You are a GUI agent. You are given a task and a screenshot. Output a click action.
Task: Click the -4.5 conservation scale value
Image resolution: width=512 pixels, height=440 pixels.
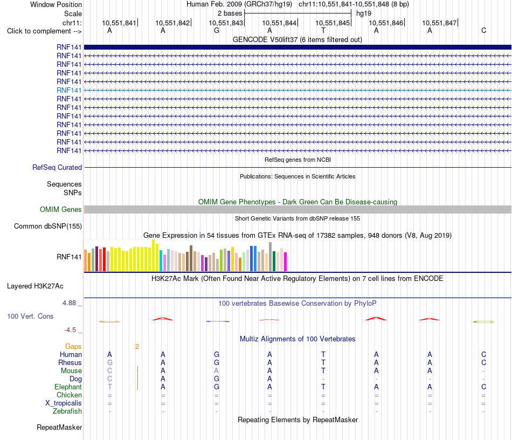pos(70,330)
